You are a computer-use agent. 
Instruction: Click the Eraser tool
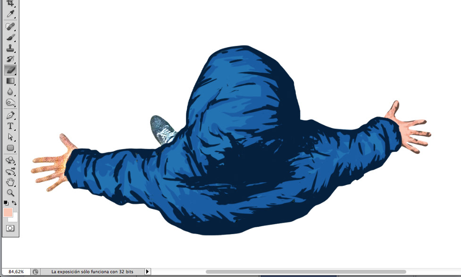pyautogui.click(x=10, y=70)
